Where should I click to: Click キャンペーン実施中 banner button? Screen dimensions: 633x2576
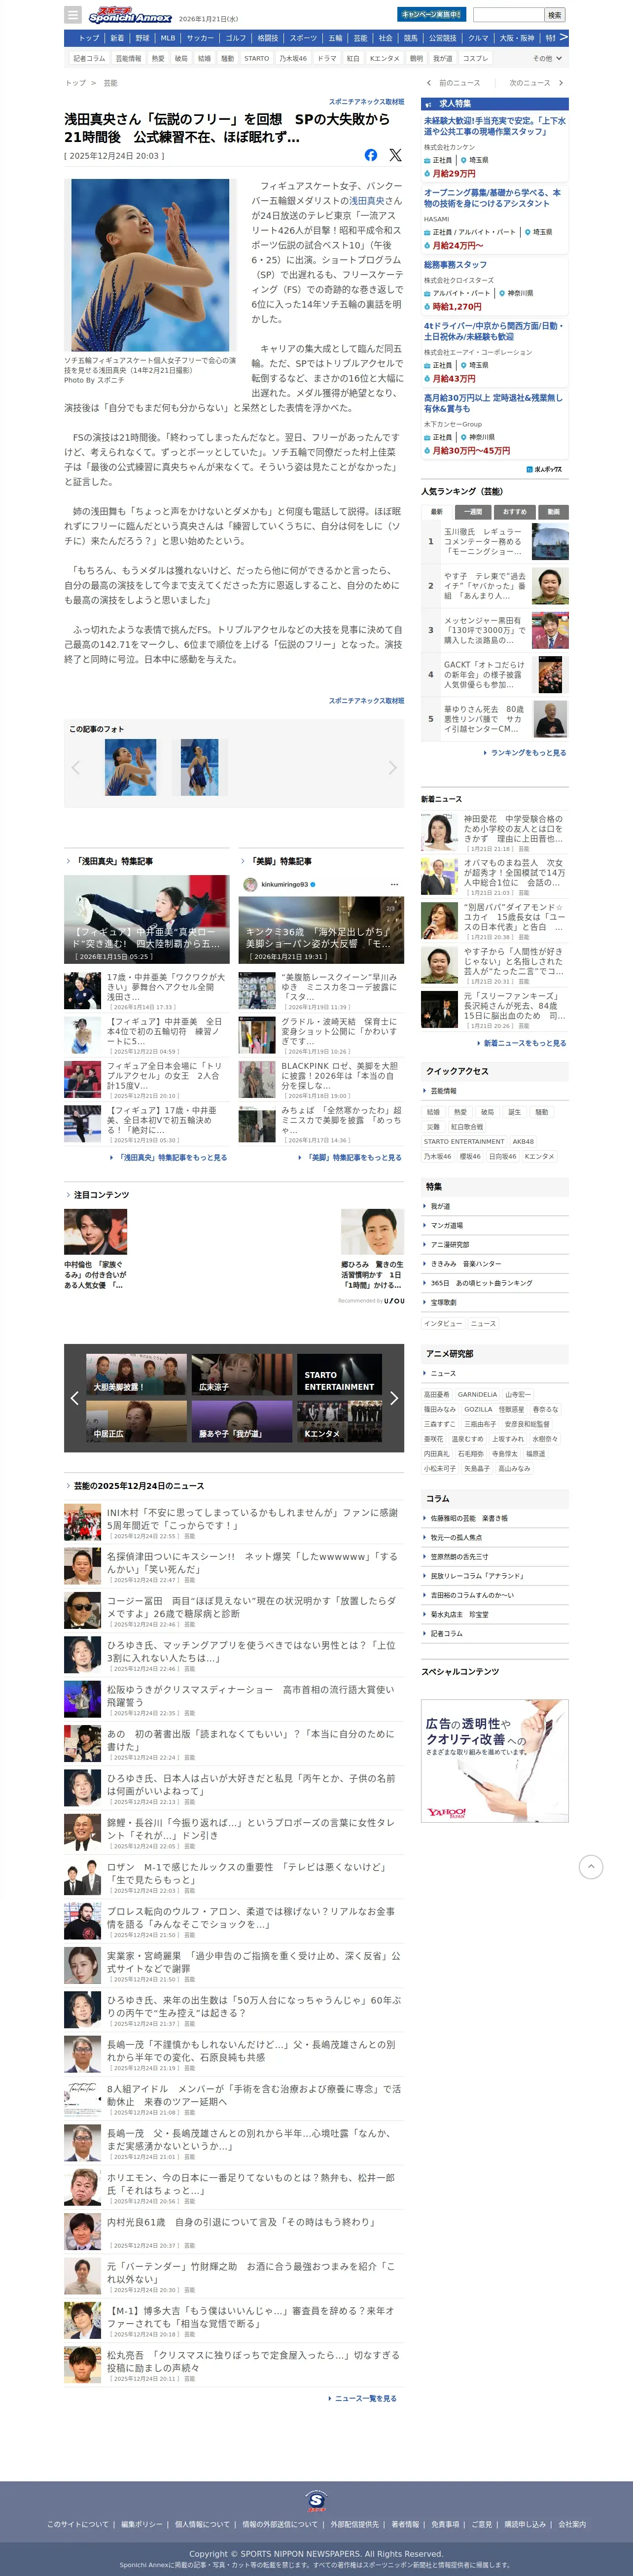coord(431,15)
